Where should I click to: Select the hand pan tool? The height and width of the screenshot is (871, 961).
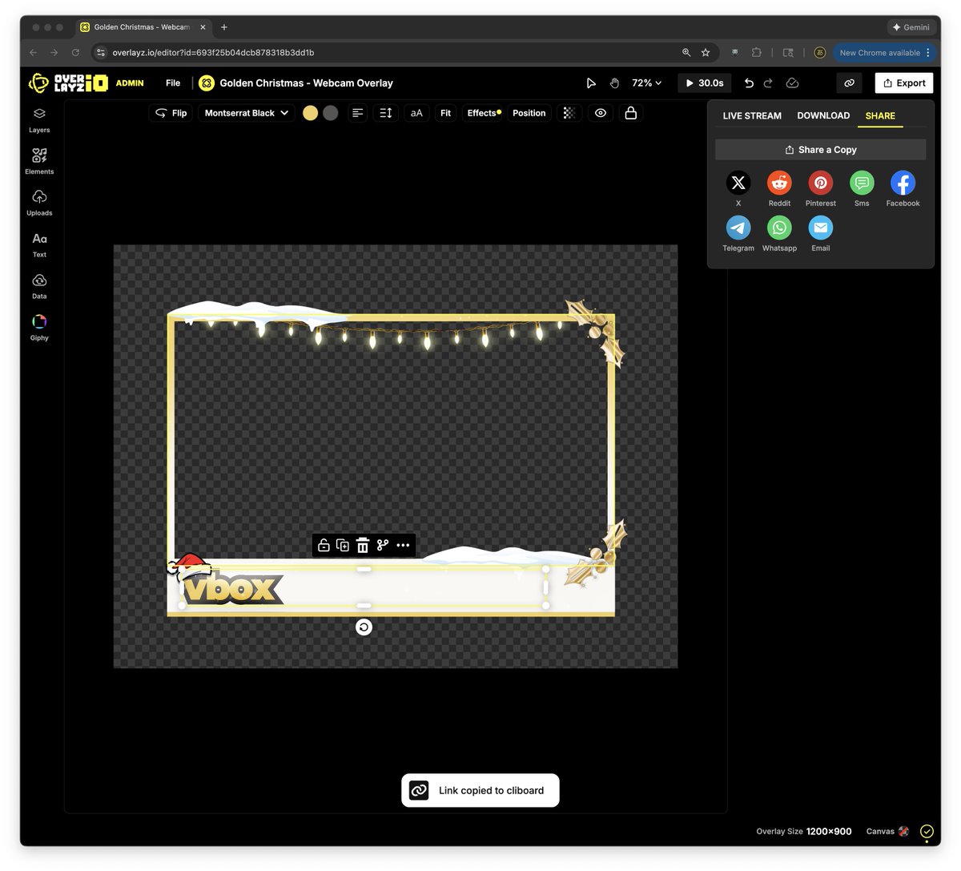(614, 83)
